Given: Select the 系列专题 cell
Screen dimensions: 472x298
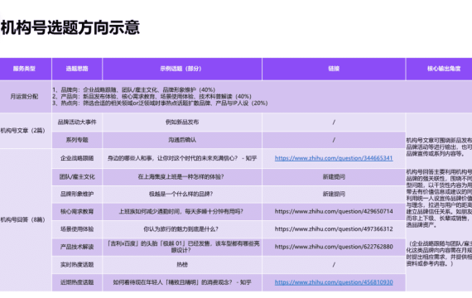Looking at the screenshot, I should pyautogui.click(x=77, y=140).
